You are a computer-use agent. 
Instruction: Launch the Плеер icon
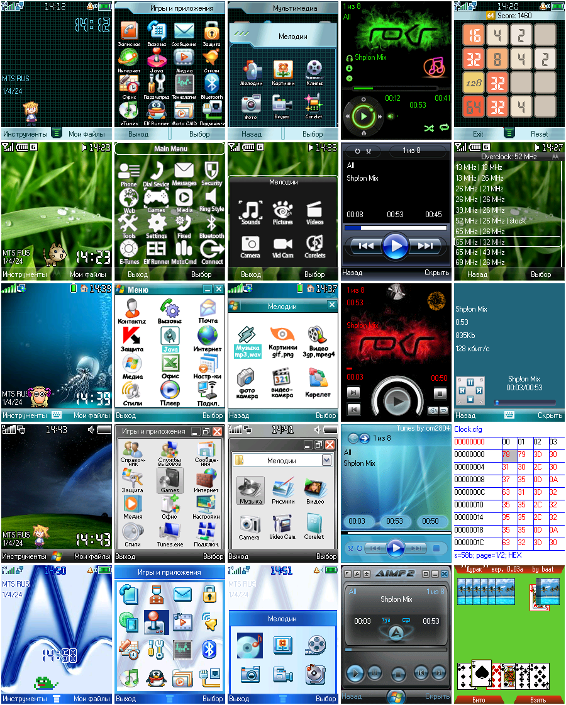pyautogui.click(x=170, y=390)
